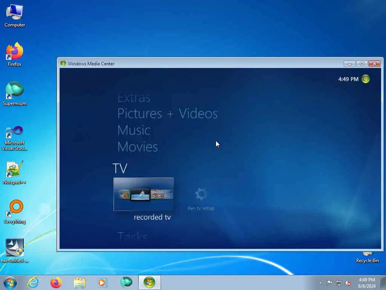
Task: Open Supermium from the taskbar
Action: [x=126, y=282]
